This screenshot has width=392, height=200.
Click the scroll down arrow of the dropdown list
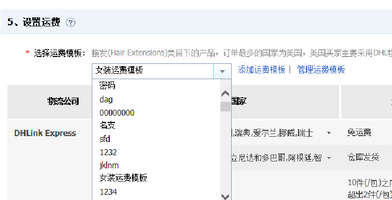[225, 197]
